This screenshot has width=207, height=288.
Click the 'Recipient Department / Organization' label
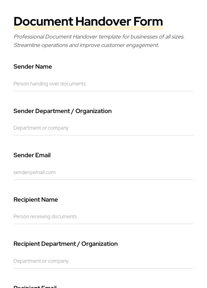click(66, 244)
